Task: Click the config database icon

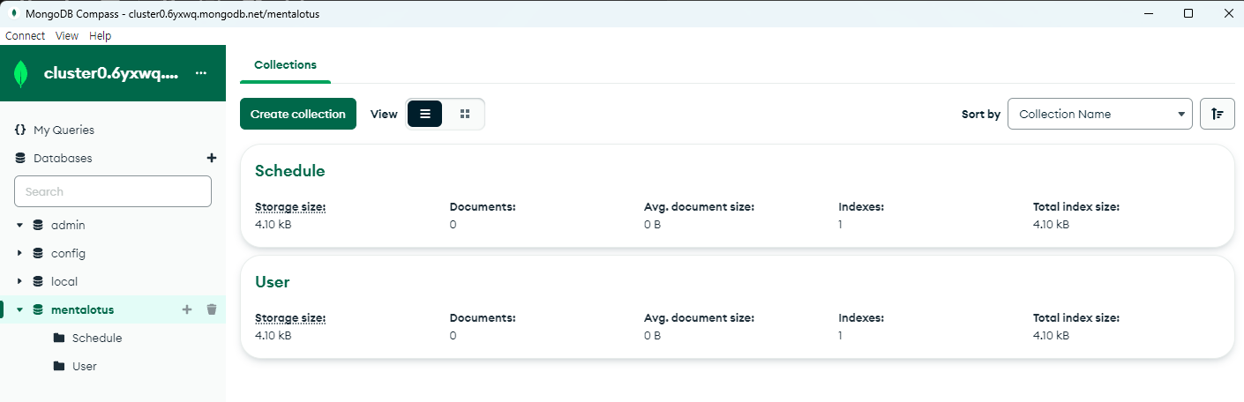Action: (38, 253)
